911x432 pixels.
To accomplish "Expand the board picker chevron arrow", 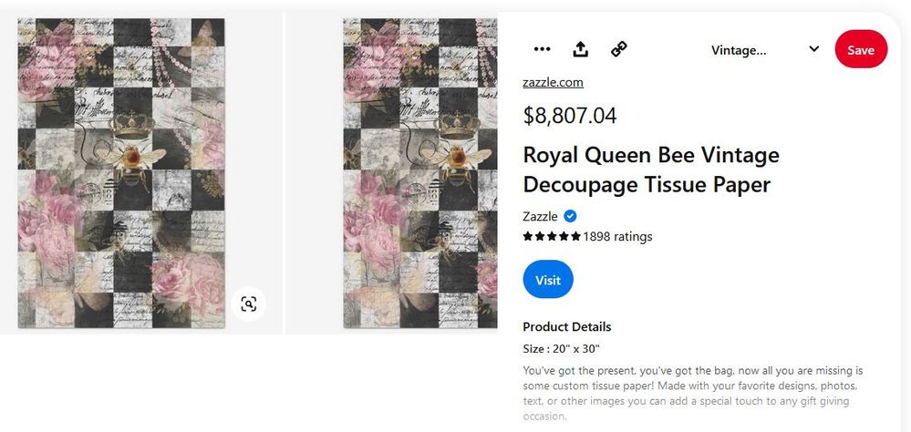I will point(813,49).
